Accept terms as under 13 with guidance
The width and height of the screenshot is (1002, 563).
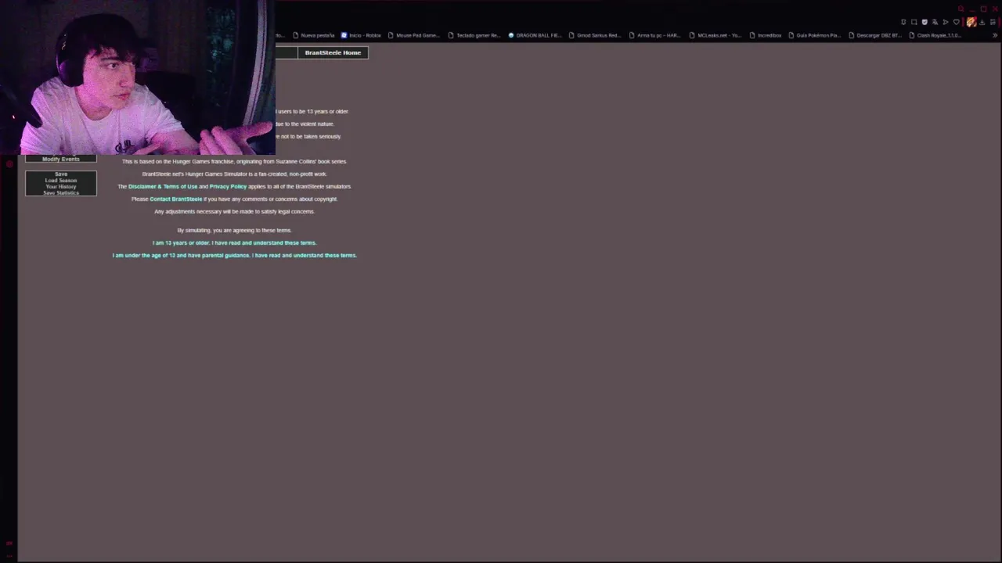tap(234, 255)
